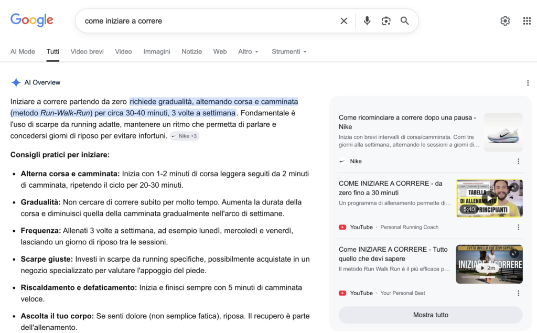Image resolution: width=537 pixels, height=333 pixels.
Task: Clear the search query with the X icon
Action: [344, 21]
